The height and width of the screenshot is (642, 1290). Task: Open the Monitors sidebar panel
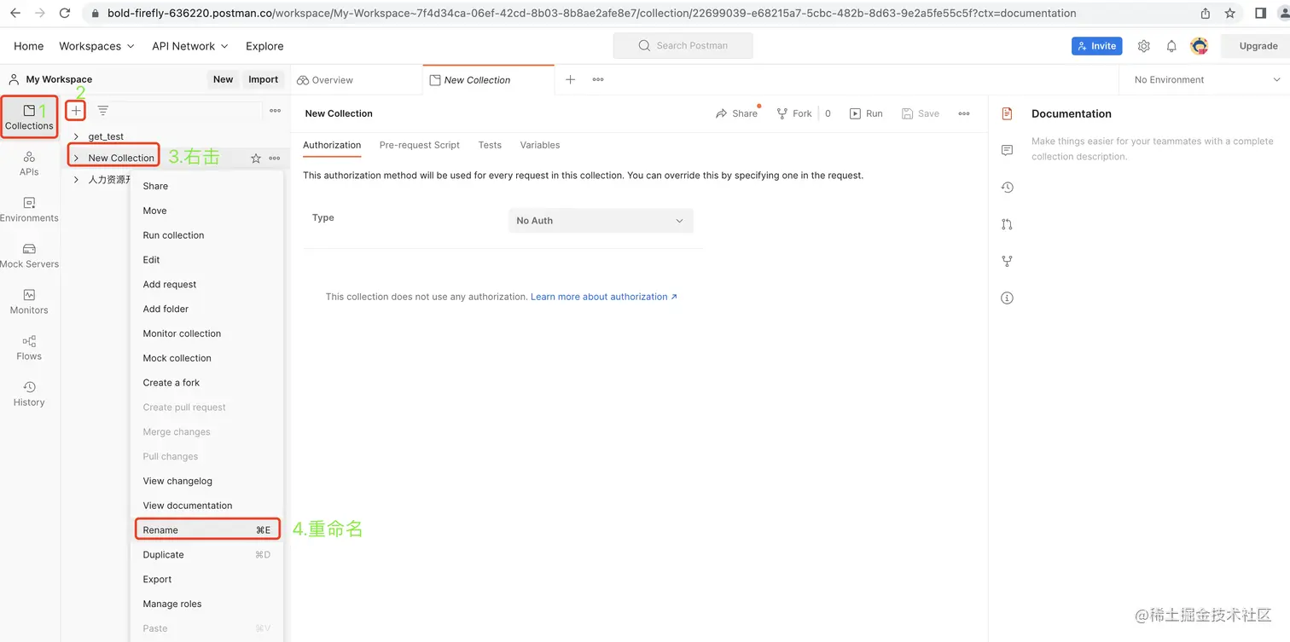tap(29, 302)
